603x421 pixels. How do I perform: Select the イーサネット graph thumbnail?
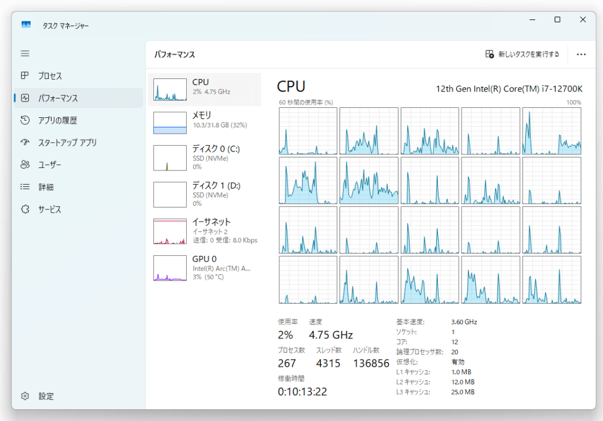click(x=170, y=231)
